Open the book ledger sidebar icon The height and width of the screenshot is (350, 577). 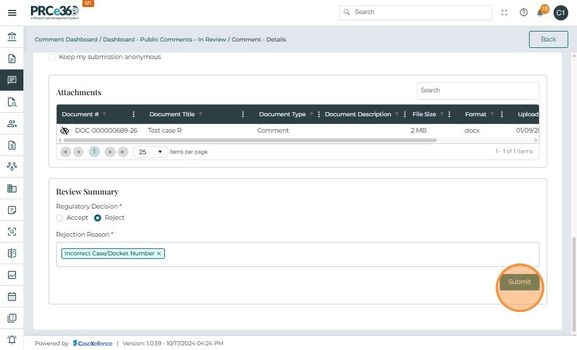(12, 254)
